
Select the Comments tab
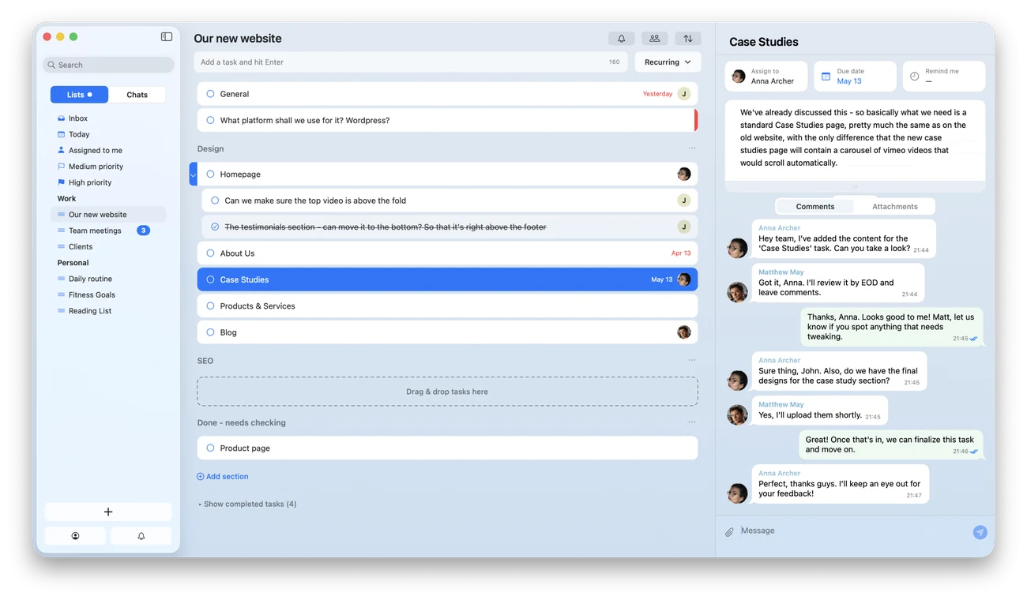pyautogui.click(x=815, y=207)
